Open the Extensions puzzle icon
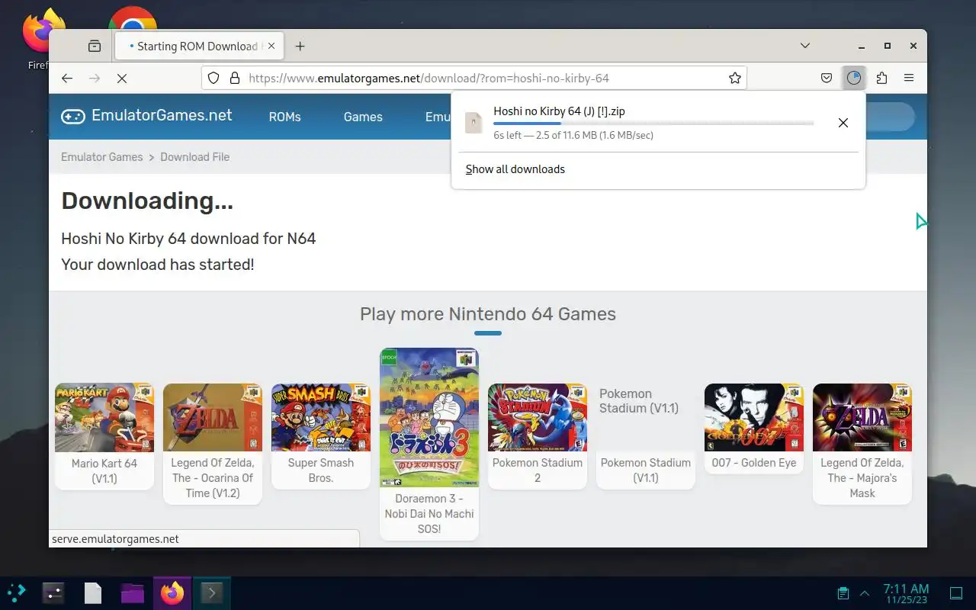 coord(881,78)
